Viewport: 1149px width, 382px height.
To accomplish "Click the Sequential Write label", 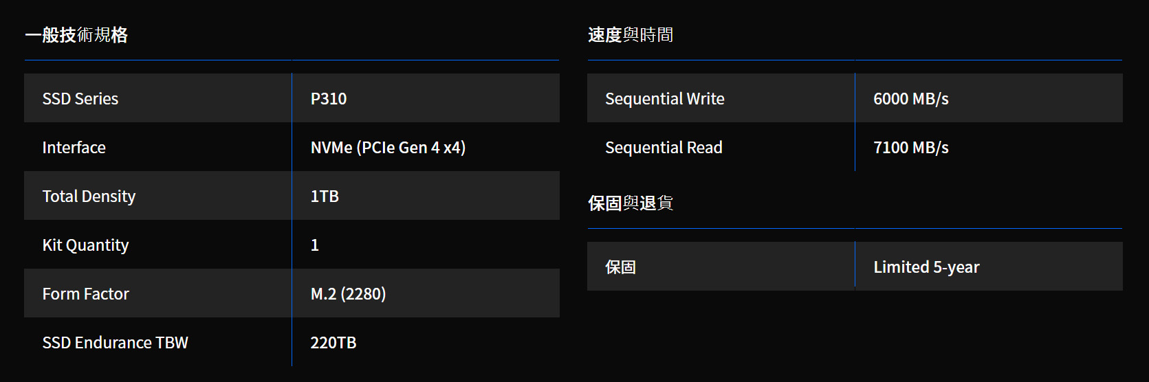I will click(664, 99).
